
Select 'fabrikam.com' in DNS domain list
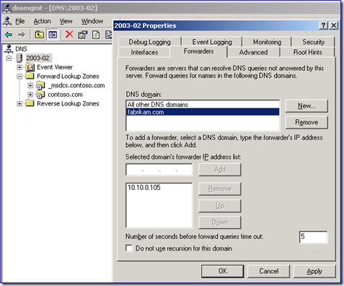(x=203, y=112)
